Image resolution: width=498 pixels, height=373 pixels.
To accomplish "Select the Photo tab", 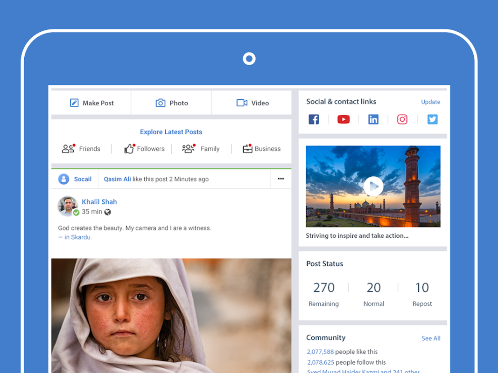I will (171, 103).
